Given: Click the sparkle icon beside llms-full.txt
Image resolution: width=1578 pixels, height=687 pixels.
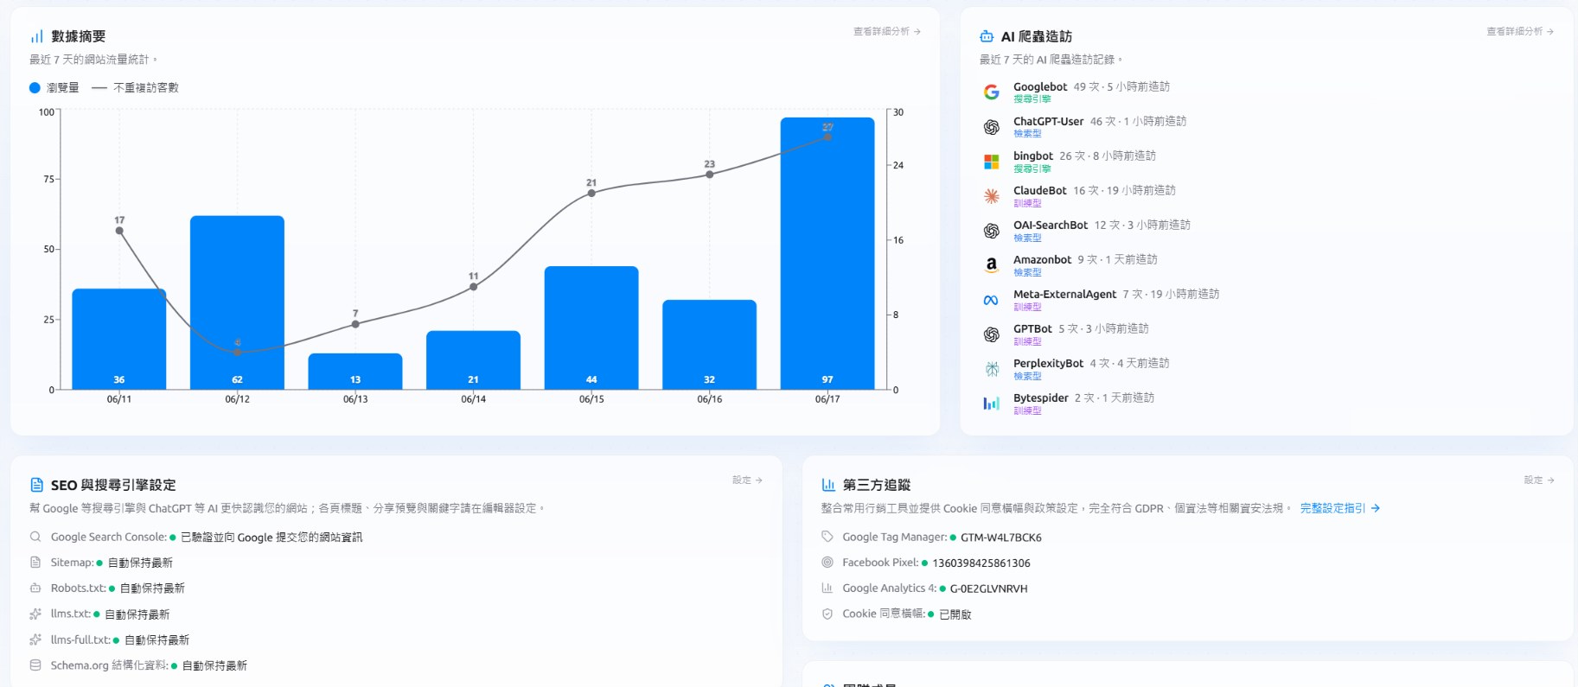Looking at the screenshot, I should [x=35, y=639].
